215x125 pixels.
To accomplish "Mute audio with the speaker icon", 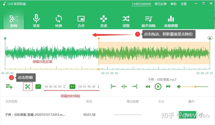I will point(179,87).
